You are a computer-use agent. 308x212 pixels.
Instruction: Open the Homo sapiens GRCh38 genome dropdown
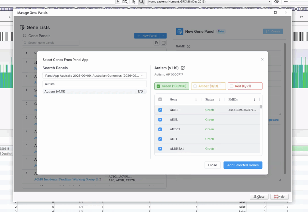209,2
